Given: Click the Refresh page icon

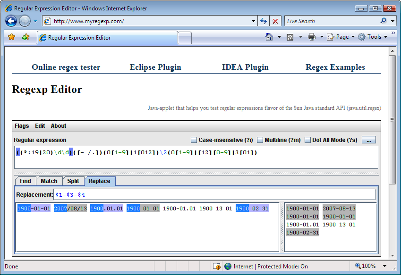Looking at the screenshot, I should [x=264, y=21].
